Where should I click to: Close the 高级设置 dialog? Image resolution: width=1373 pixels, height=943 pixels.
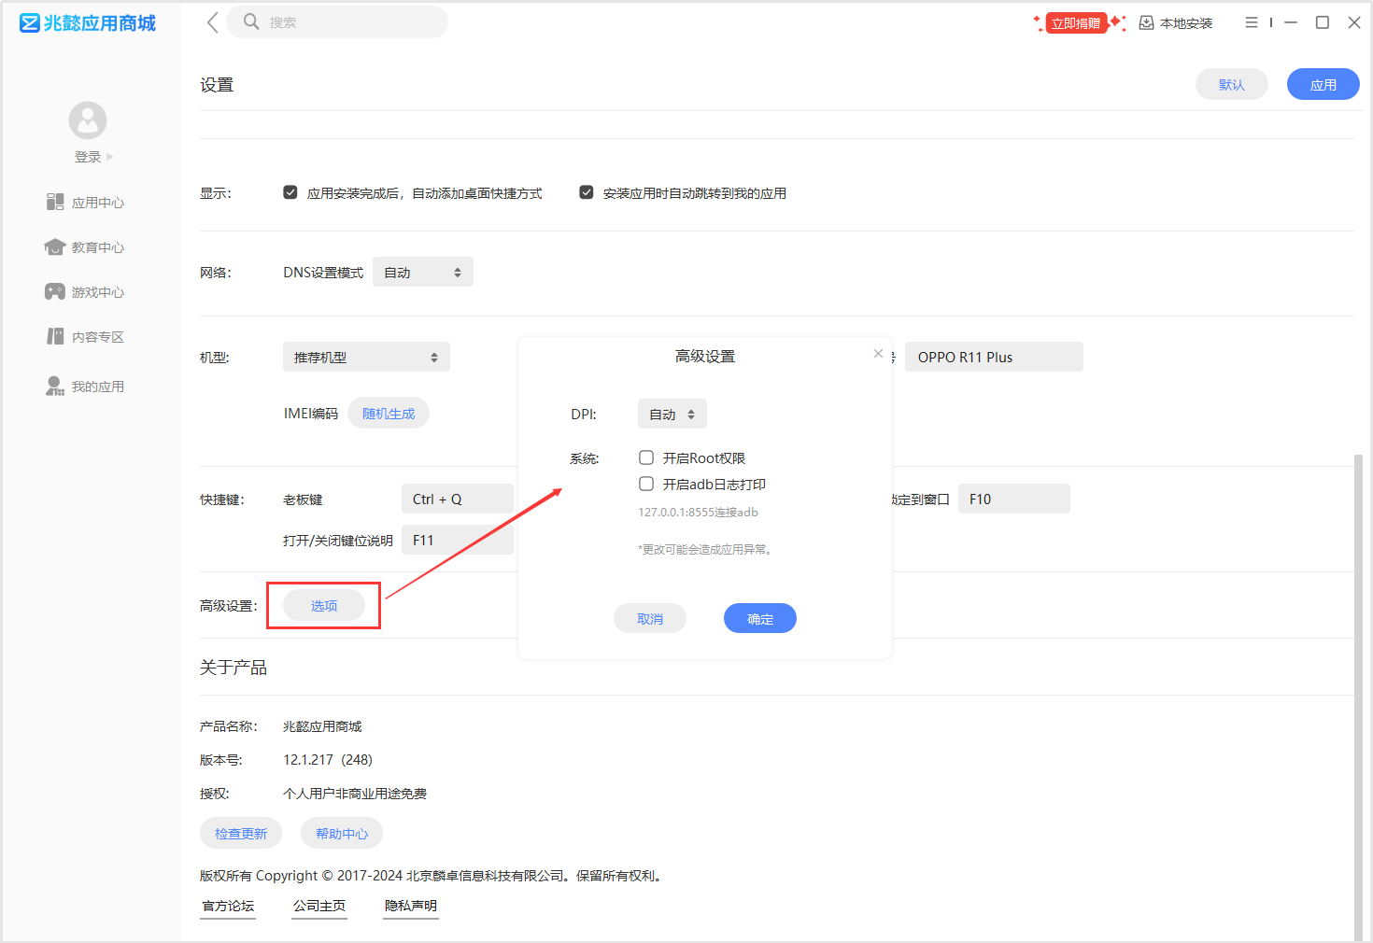878,353
